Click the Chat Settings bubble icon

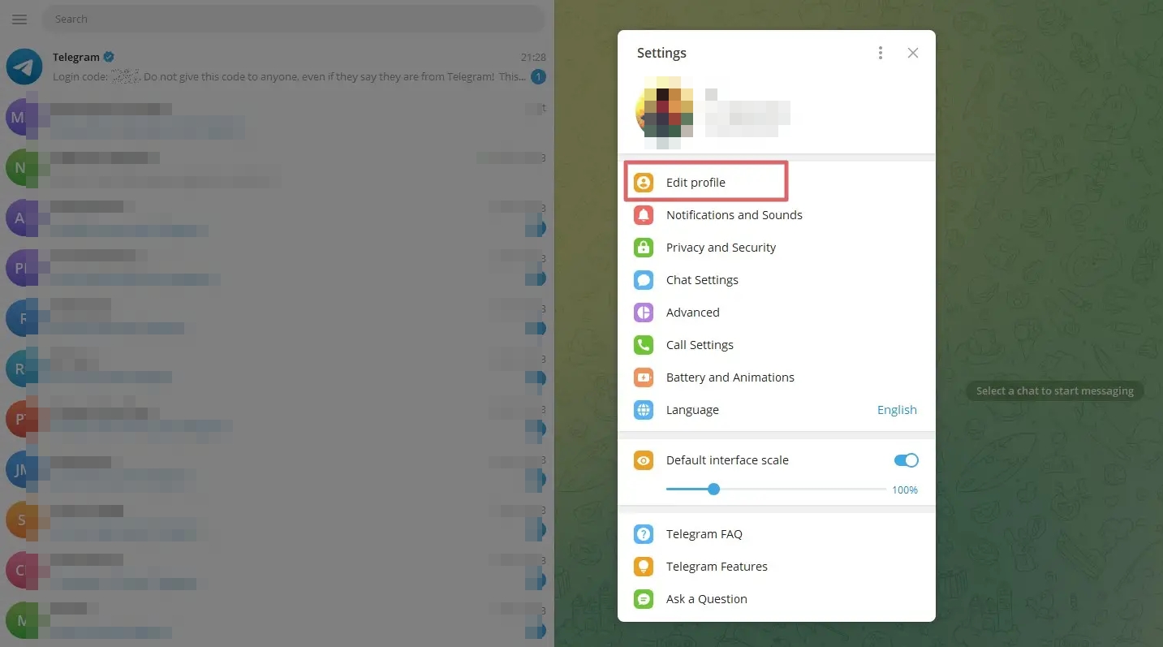pyautogui.click(x=644, y=280)
